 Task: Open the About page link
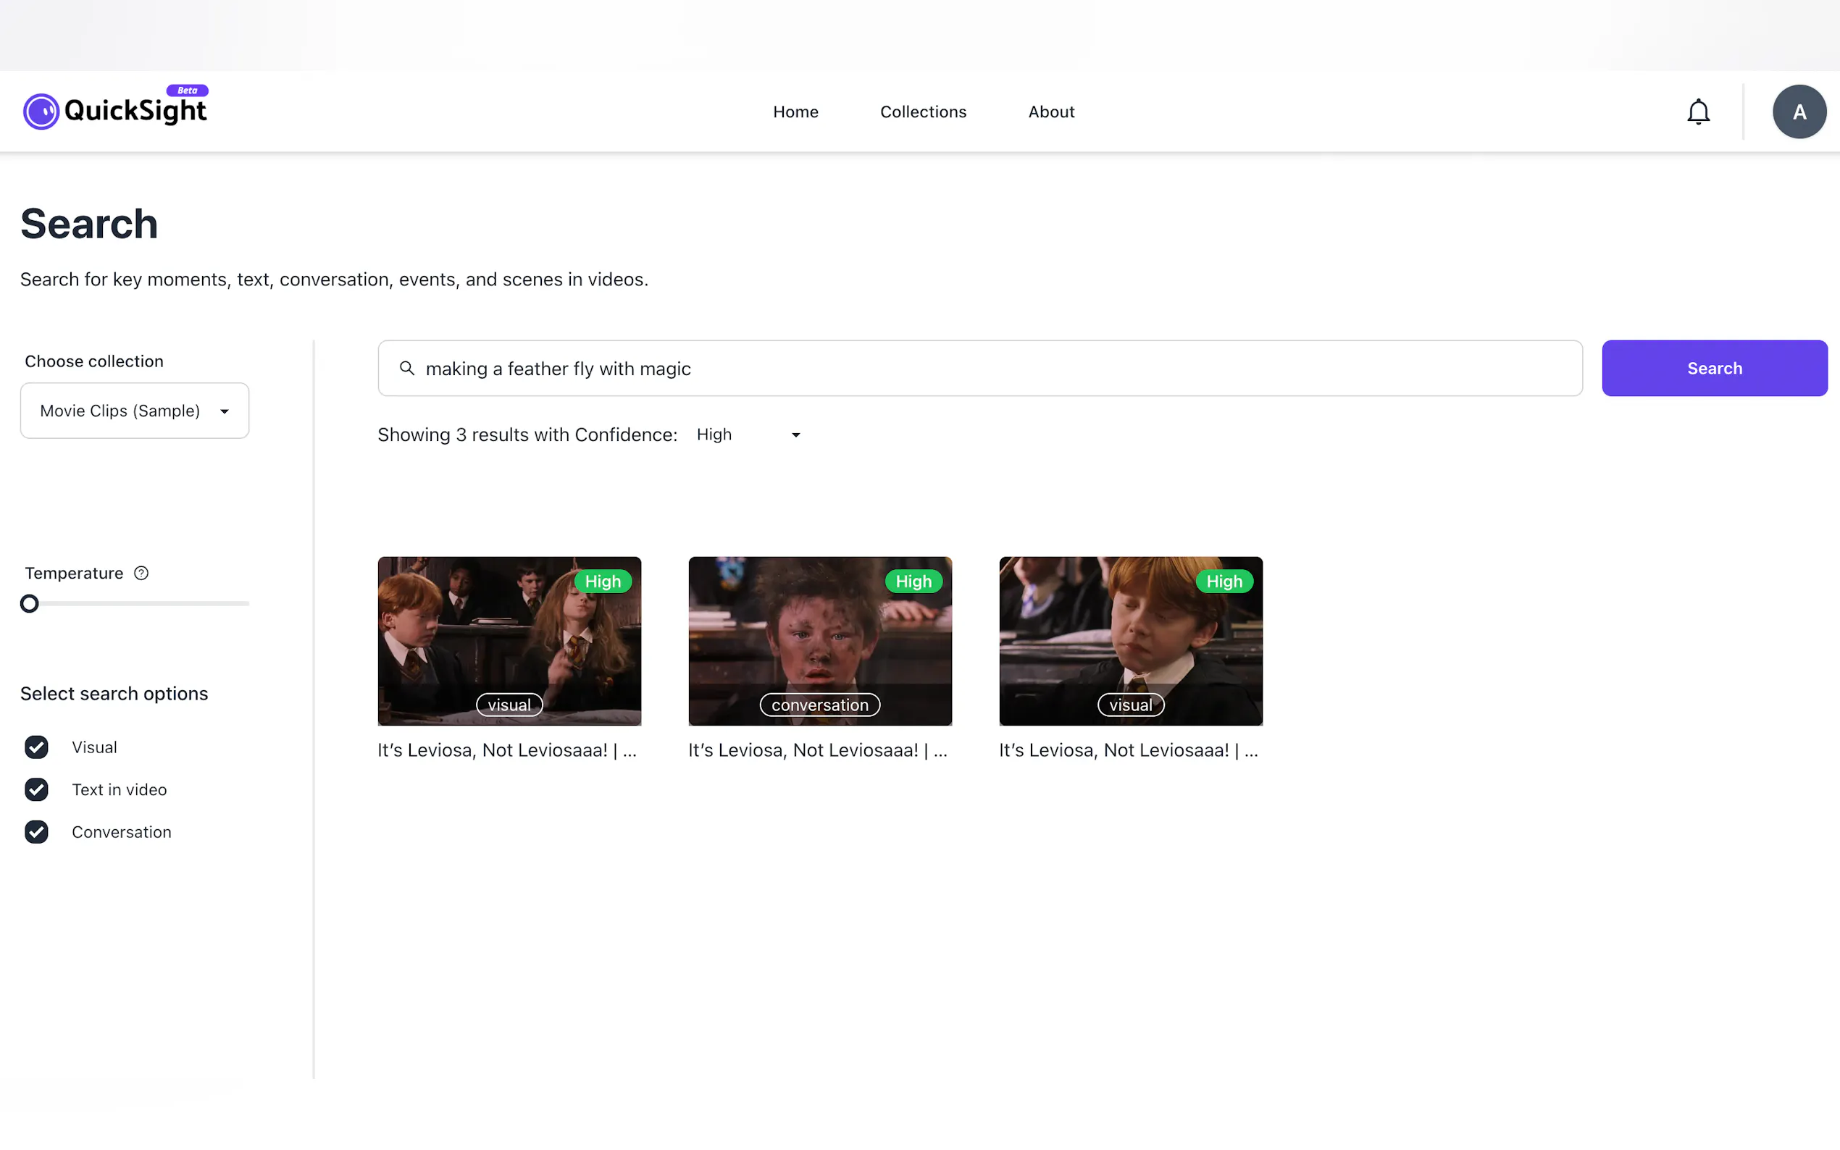point(1051,112)
